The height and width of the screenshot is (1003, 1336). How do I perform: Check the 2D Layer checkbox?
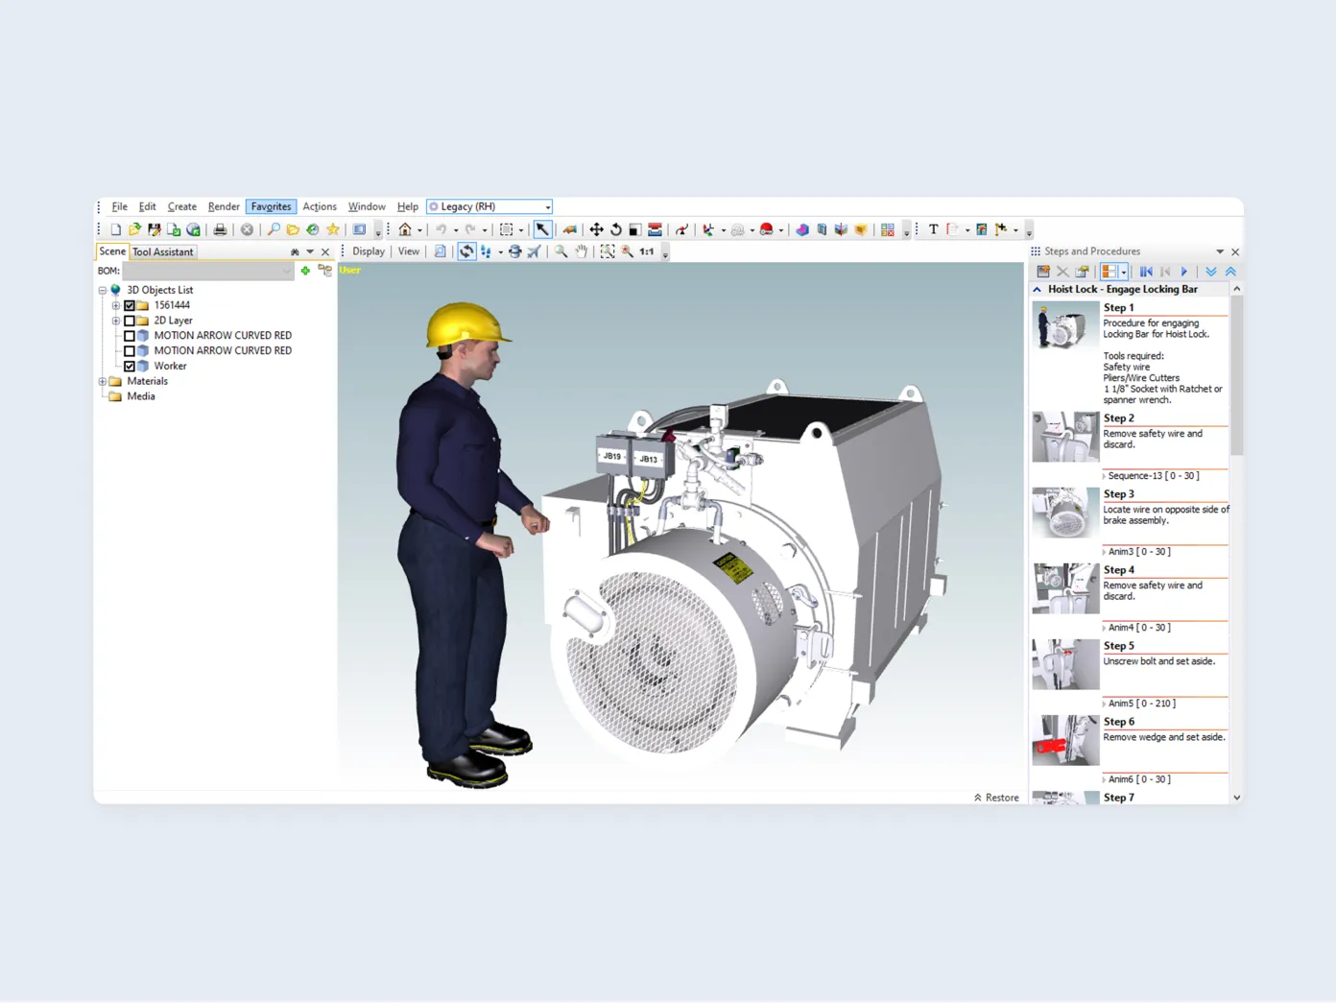(x=130, y=321)
